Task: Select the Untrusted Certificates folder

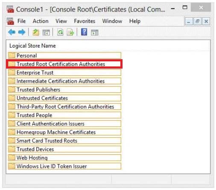Action: [64, 98]
